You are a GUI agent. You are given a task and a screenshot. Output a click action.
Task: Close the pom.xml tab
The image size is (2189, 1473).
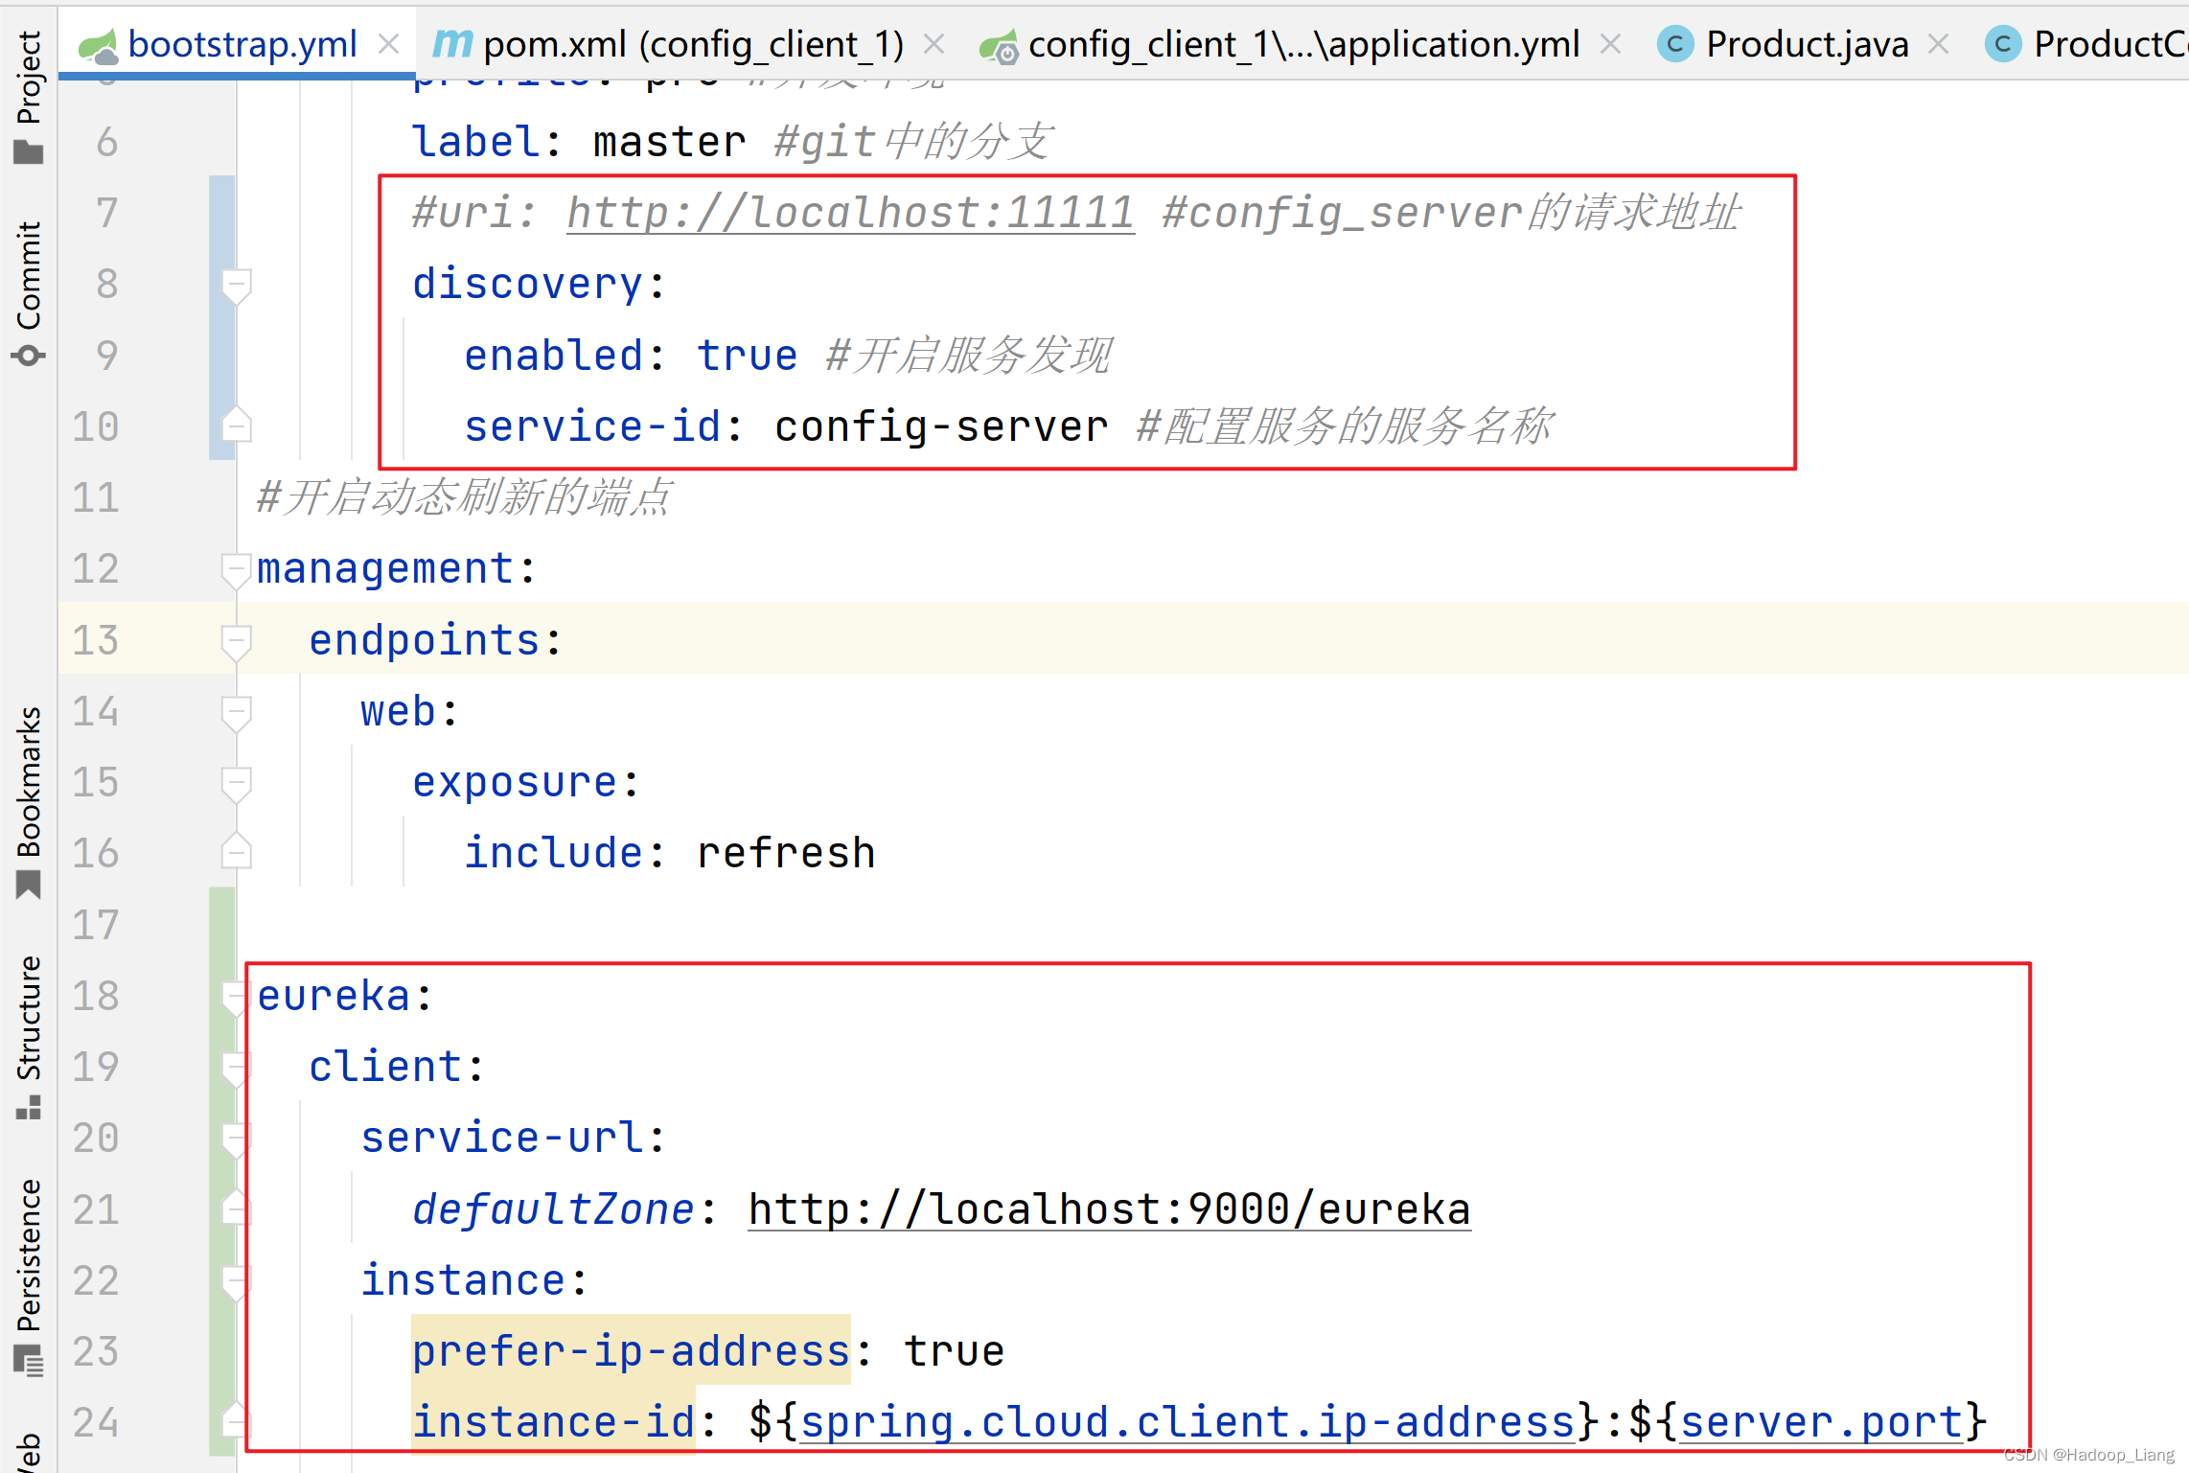[x=933, y=43]
